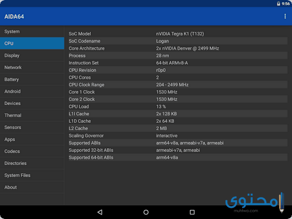The width and height of the screenshot is (292, 219).
Task: Select the L1I Cache label
Action: [x=79, y=114]
